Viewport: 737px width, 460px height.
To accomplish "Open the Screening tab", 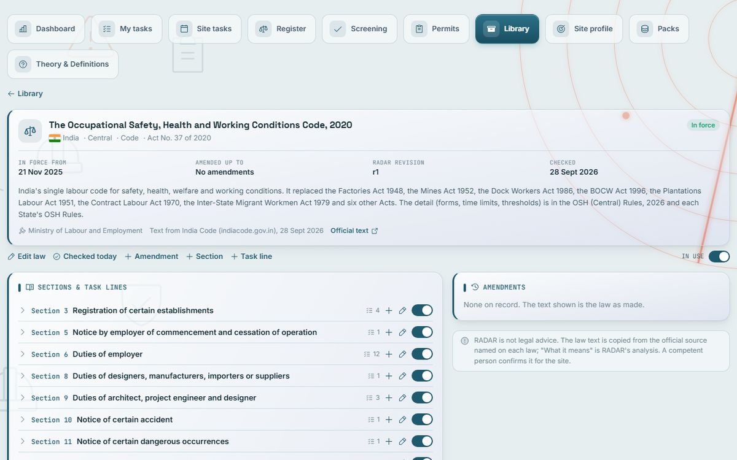I will (359, 29).
